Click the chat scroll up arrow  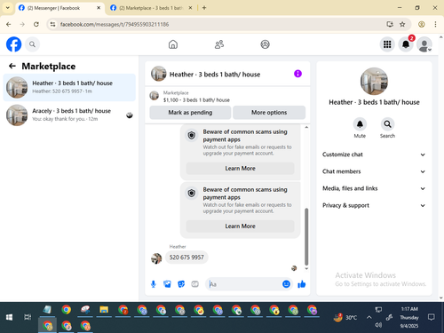[306, 127]
